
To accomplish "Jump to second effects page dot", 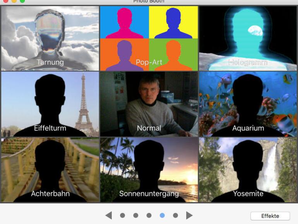I will pos(136,215).
